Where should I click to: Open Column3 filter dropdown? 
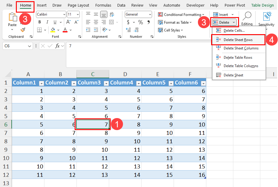[106, 83]
